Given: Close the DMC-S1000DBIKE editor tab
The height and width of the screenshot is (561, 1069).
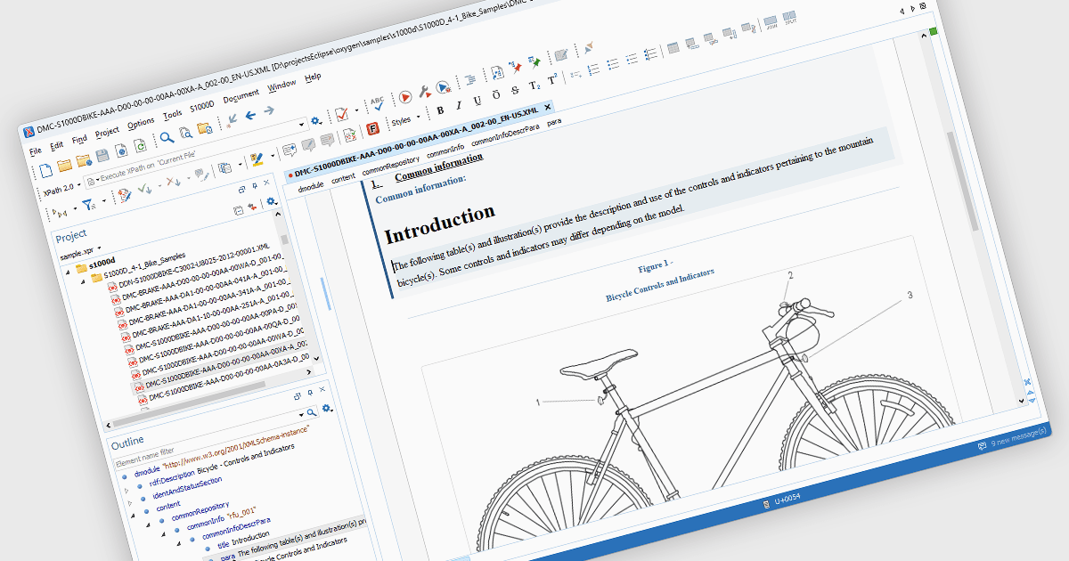Looking at the screenshot, I should 547,107.
